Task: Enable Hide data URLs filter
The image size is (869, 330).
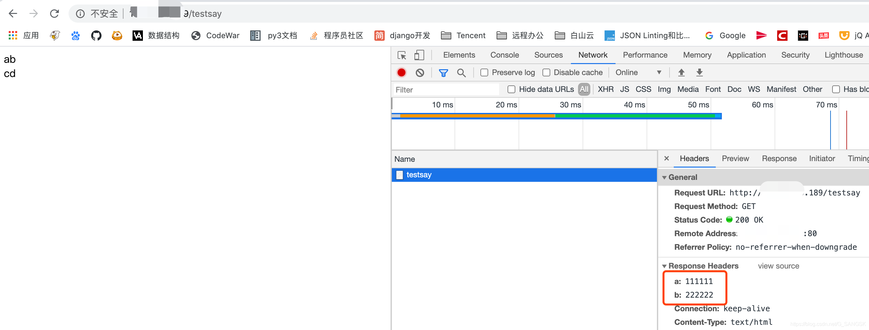Action: coord(511,89)
